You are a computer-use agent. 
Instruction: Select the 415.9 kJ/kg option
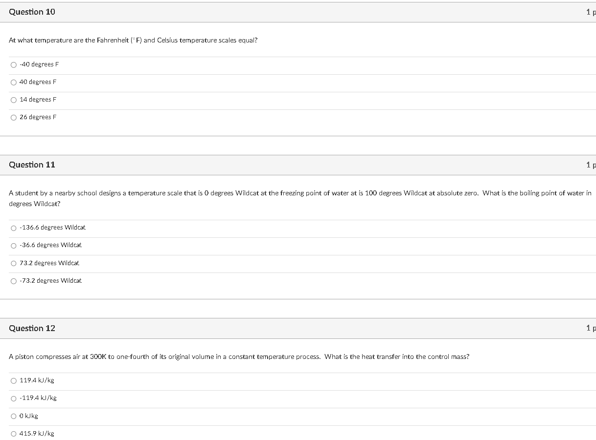pos(14,434)
